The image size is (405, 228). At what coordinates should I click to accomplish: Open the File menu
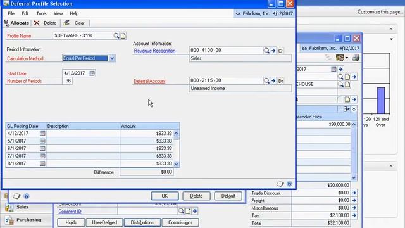[x=11, y=13]
